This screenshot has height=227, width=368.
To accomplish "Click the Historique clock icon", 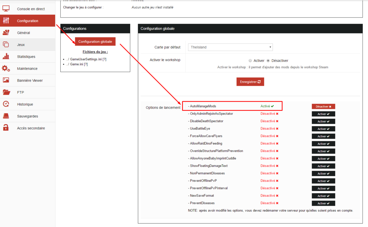I will (6, 104).
